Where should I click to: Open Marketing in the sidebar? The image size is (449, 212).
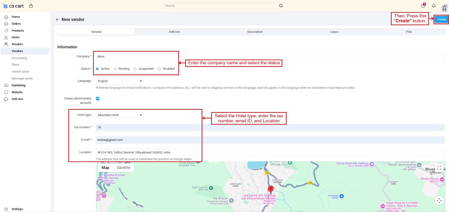pos(19,85)
